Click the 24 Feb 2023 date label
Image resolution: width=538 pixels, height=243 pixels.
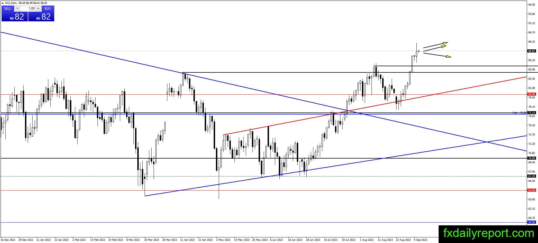point(116,240)
